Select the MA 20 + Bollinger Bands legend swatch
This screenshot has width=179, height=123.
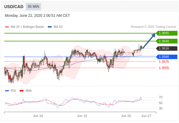click(7, 27)
